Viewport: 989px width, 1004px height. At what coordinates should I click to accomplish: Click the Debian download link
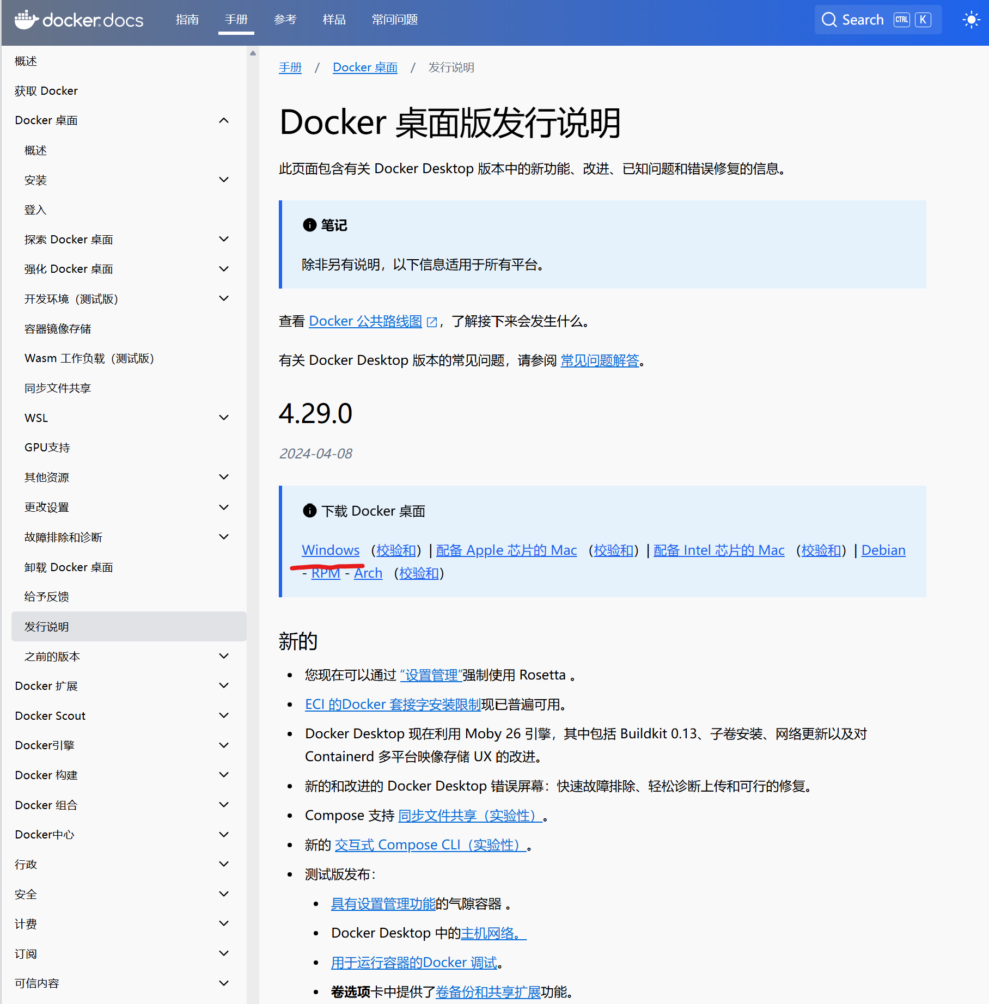[883, 550]
